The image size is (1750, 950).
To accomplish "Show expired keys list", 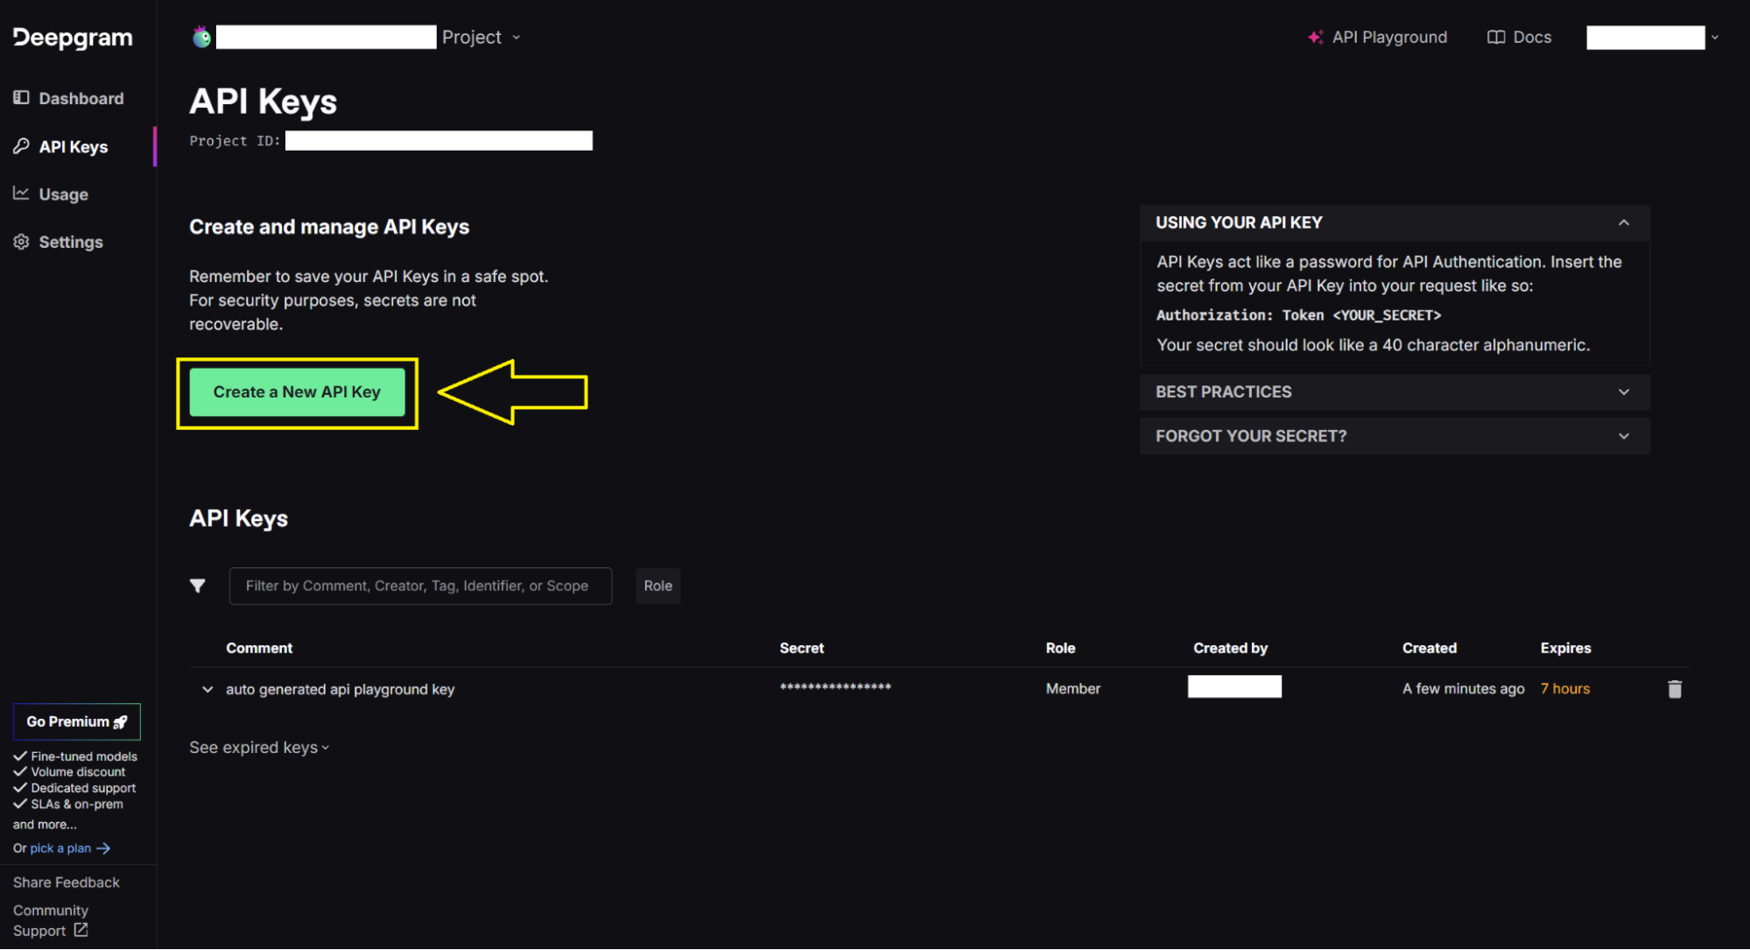I will coord(258,747).
